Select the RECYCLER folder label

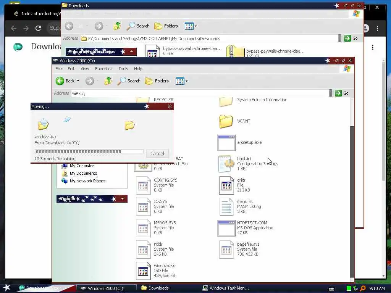coord(163,100)
